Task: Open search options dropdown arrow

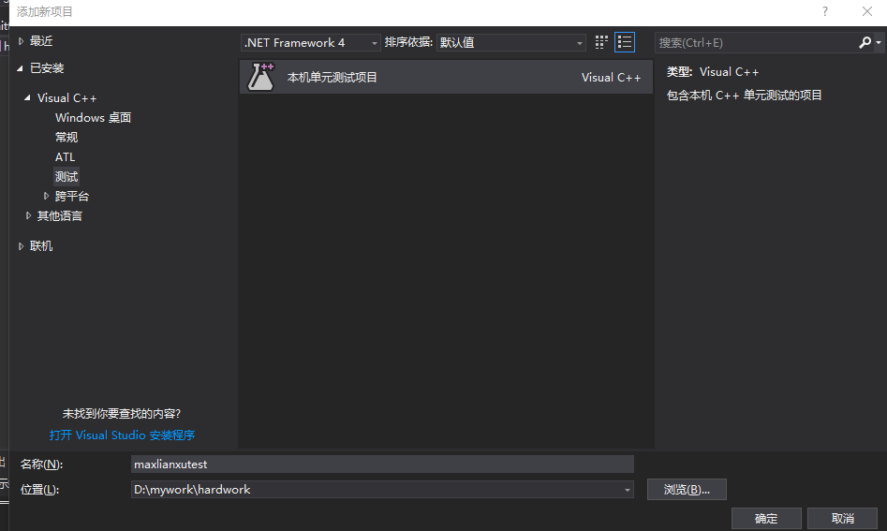Action: (878, 42)
